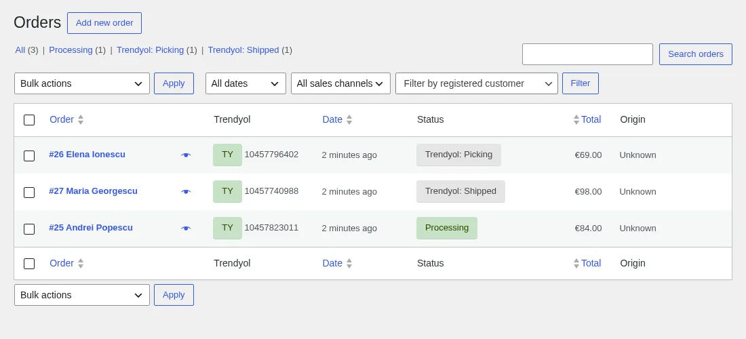
Task: Filter to Trendyol: Picking orders view
Action: (x=150, y=50)
